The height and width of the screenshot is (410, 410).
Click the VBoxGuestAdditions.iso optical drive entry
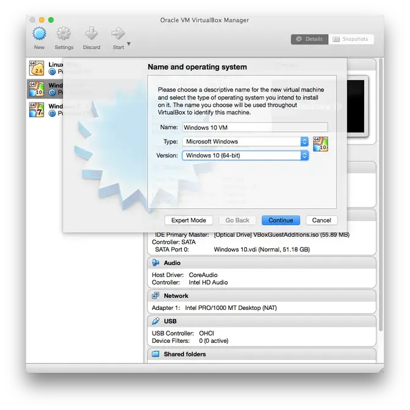pos(282,234)
